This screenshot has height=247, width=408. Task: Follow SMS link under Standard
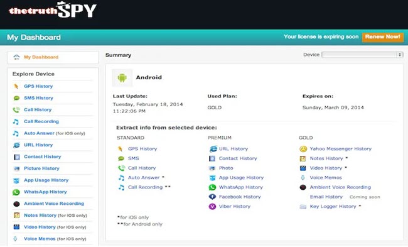point(133,158)
